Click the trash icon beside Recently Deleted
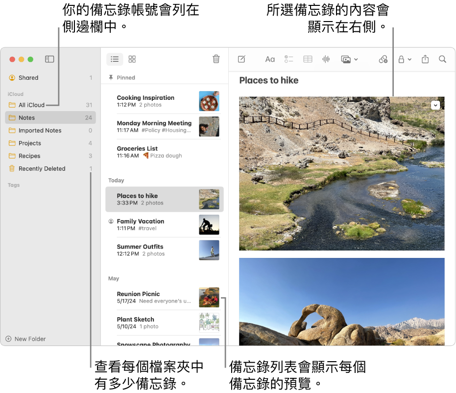The width and height of the screenshot is (456, 393). point(12,168)
